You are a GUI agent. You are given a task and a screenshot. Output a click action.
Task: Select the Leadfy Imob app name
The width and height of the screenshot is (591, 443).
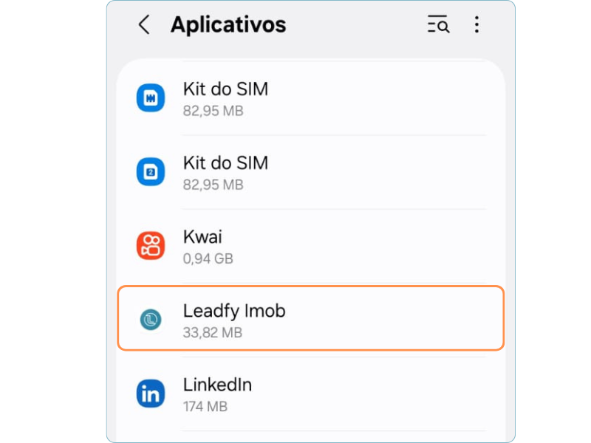pyautogui.click(x=234, y=312)
